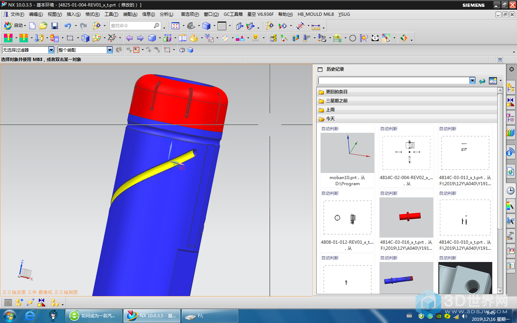
Task: Click the blue left arrow icon
Action: [130, 38]
